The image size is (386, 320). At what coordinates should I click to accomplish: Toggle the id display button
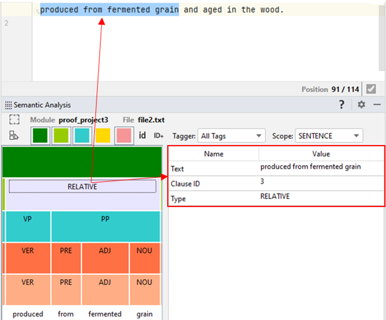coord(142,136)
